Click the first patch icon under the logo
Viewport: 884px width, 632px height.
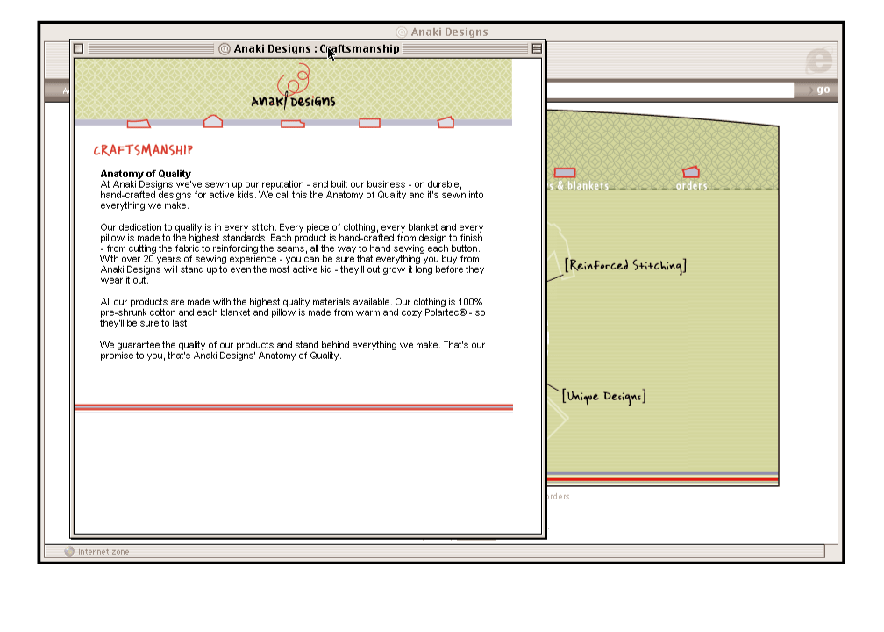click(139, 124)
